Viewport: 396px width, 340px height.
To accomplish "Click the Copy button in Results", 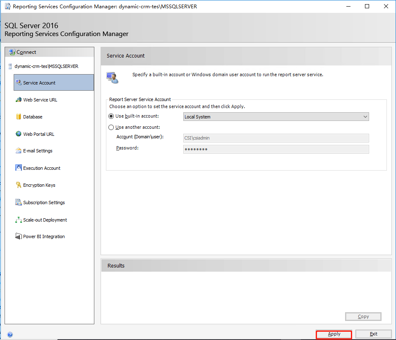I will 363,316.
